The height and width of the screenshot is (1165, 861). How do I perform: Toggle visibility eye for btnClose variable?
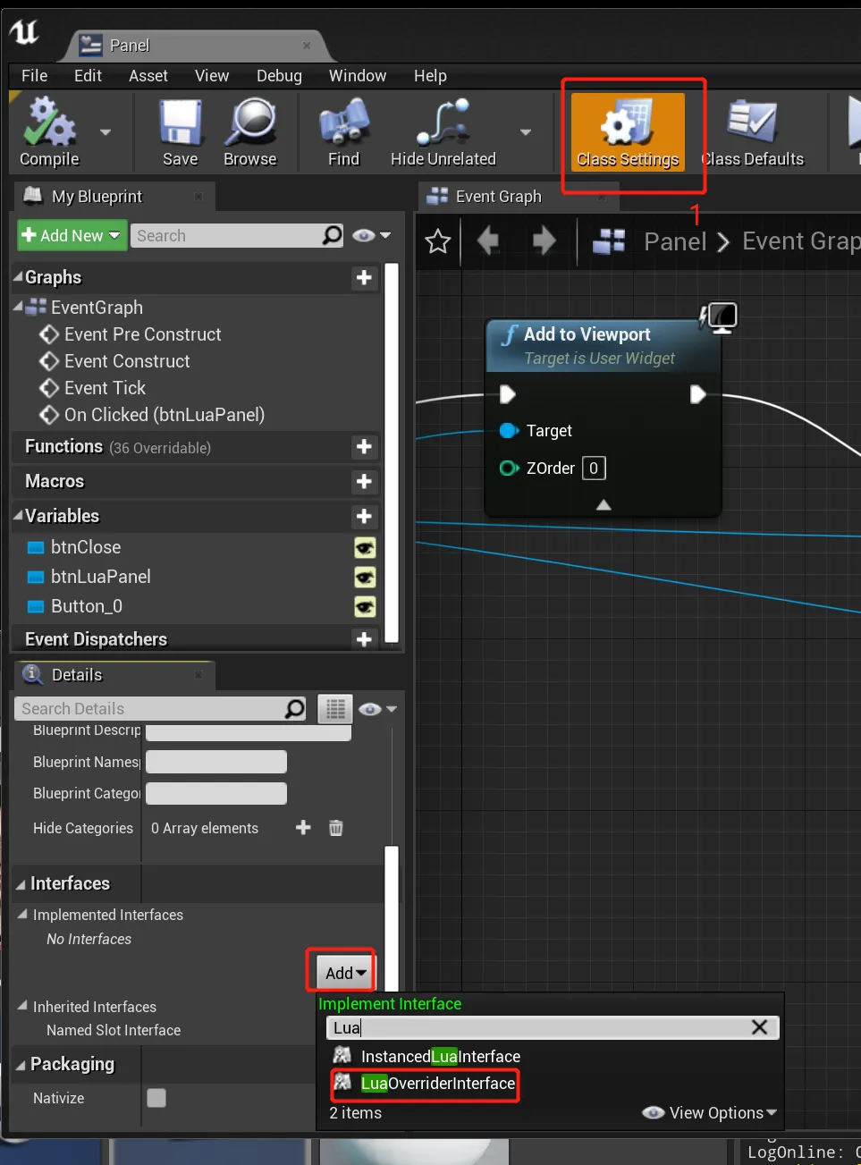click(364, 548)
